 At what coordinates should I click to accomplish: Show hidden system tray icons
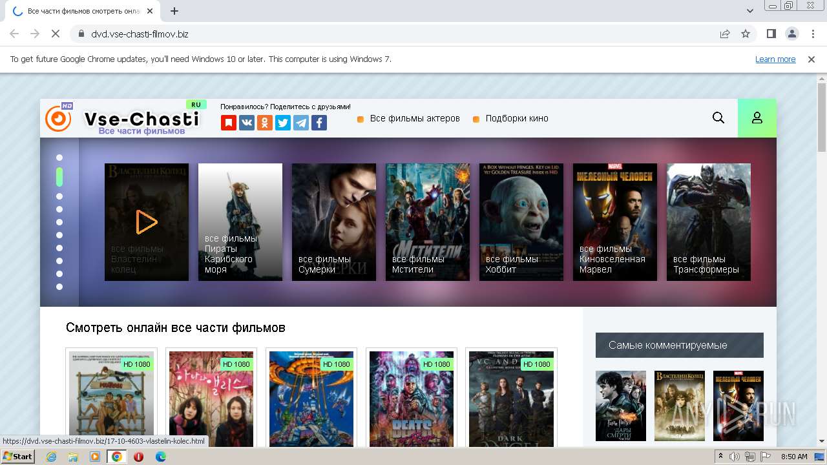(721, 457)
